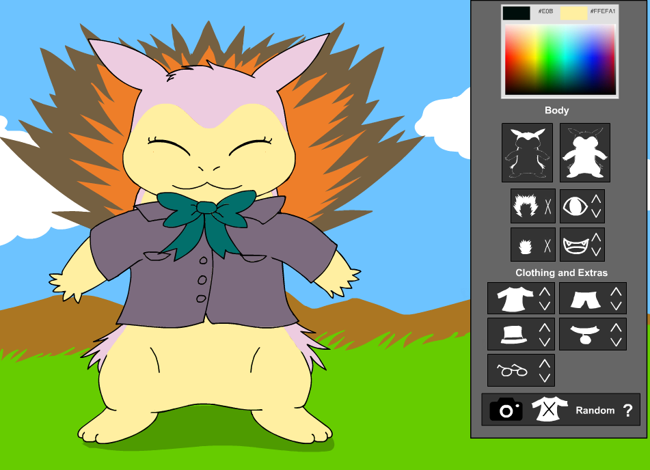Click the #FFEFA1 hex value
Screen dimensions: 650x470
[603, 11]
